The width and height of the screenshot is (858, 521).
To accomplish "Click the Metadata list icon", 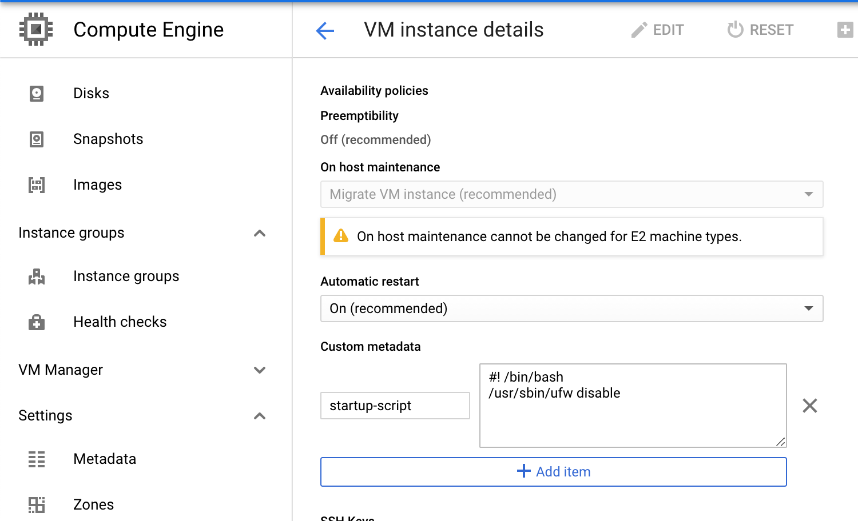I will tap(37, 459).
